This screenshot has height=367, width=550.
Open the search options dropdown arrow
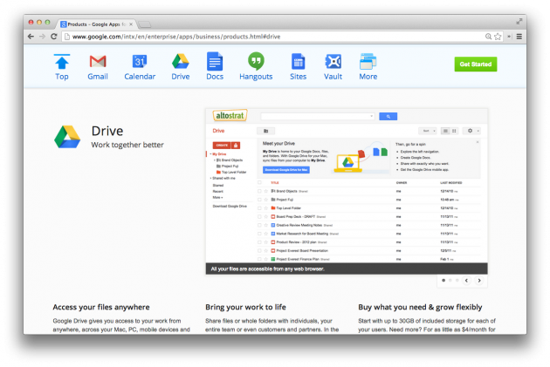pyautogui.click(x=371, y=116)
